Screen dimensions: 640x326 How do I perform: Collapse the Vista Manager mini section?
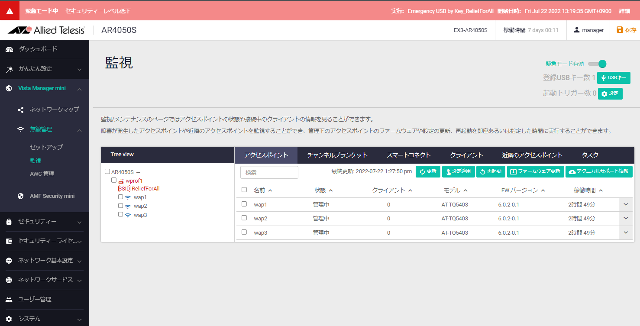[x=79, y=89]
